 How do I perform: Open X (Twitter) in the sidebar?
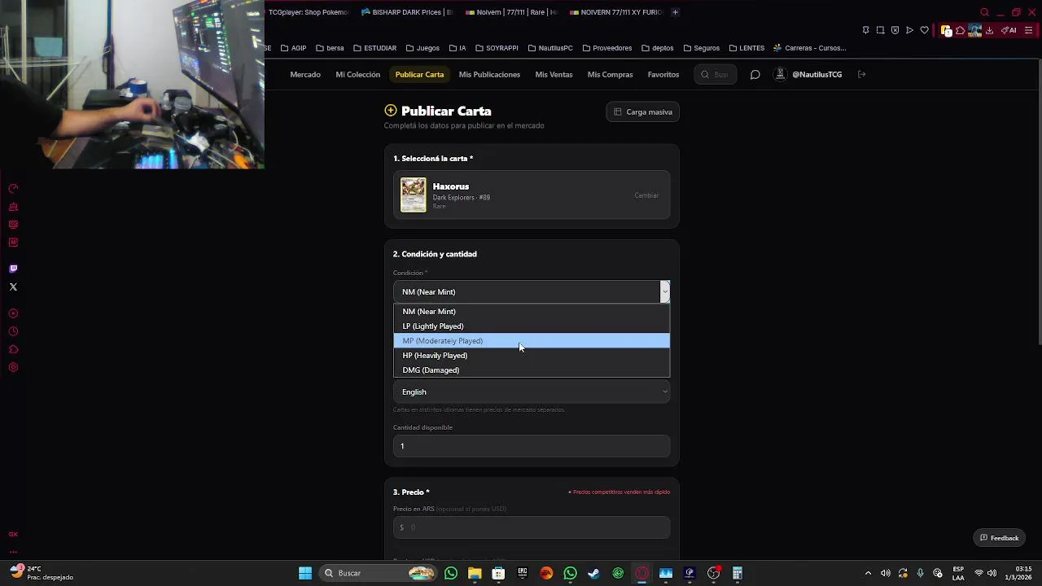coord(13,286)
